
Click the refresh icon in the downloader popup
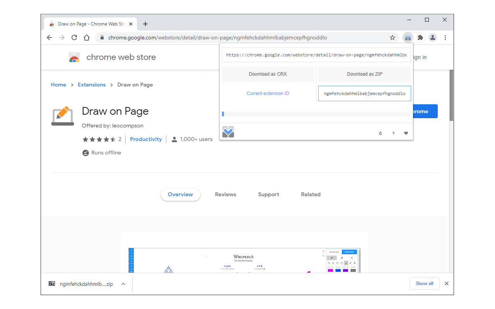tap(380, 133)
